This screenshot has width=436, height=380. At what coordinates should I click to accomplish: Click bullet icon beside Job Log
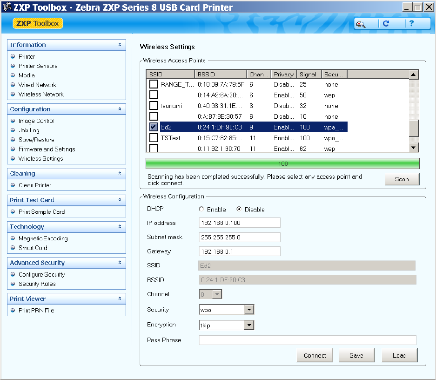(13, 130)
